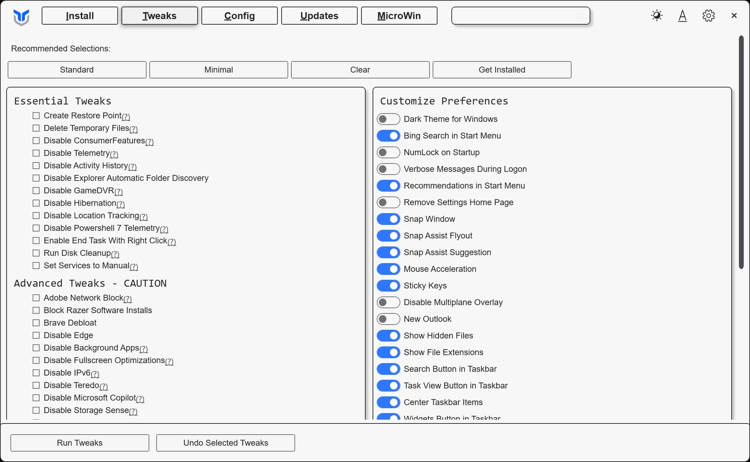Open the Config tab

tap(240, 16)
